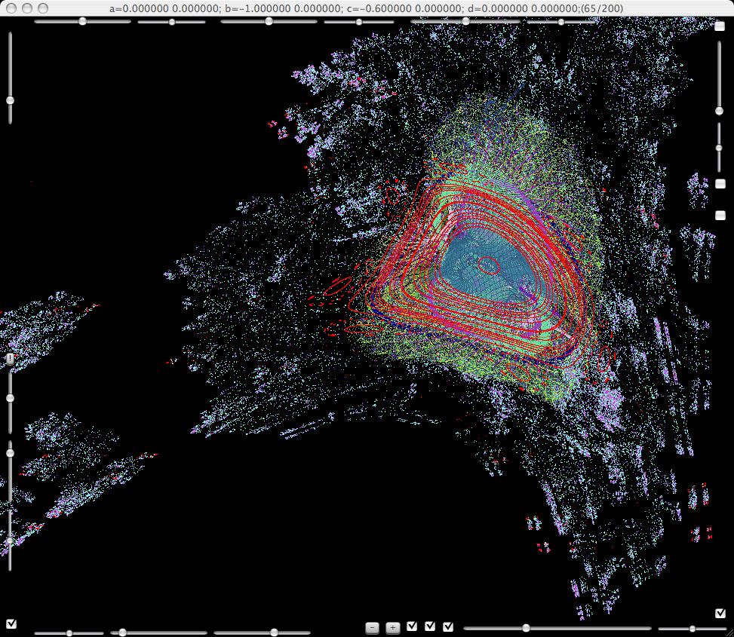
Task: Click the first slider knob in the top row
Action: pos(82,21)
